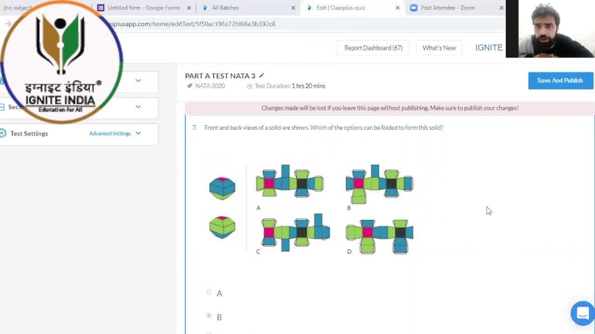This screenshot has height=334, width=595.
Task: Close the Untitled form - Google Forms tab
Action: pos(189,8)
